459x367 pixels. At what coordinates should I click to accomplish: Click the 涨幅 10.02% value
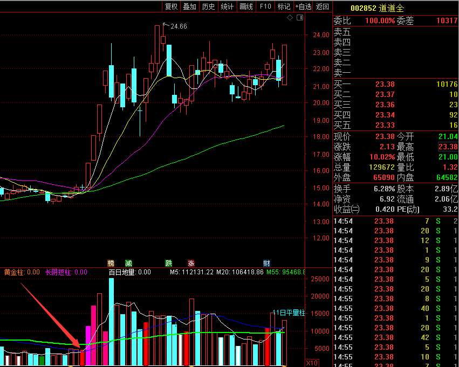pos(382,157)
